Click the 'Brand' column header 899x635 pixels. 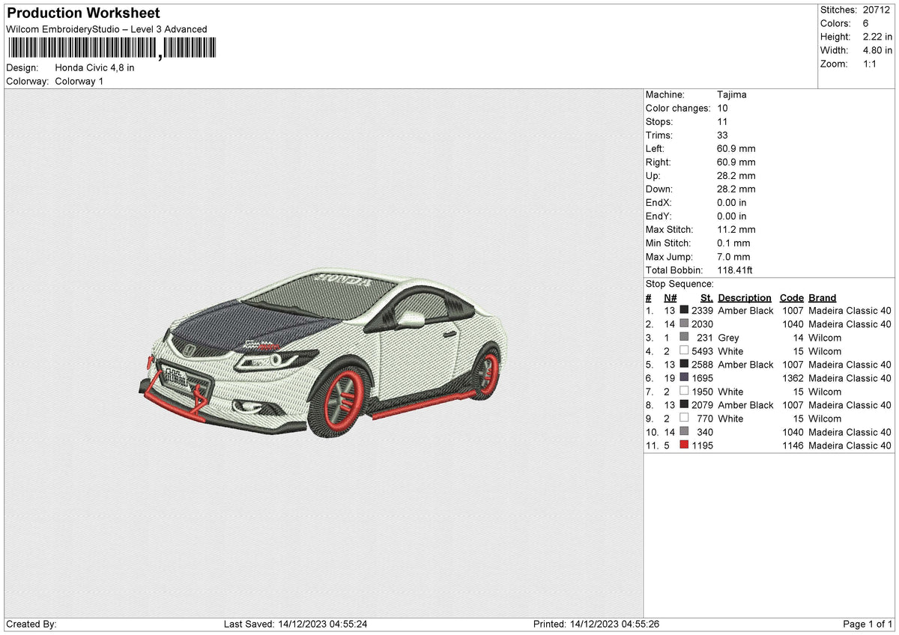tap(823, 297)
